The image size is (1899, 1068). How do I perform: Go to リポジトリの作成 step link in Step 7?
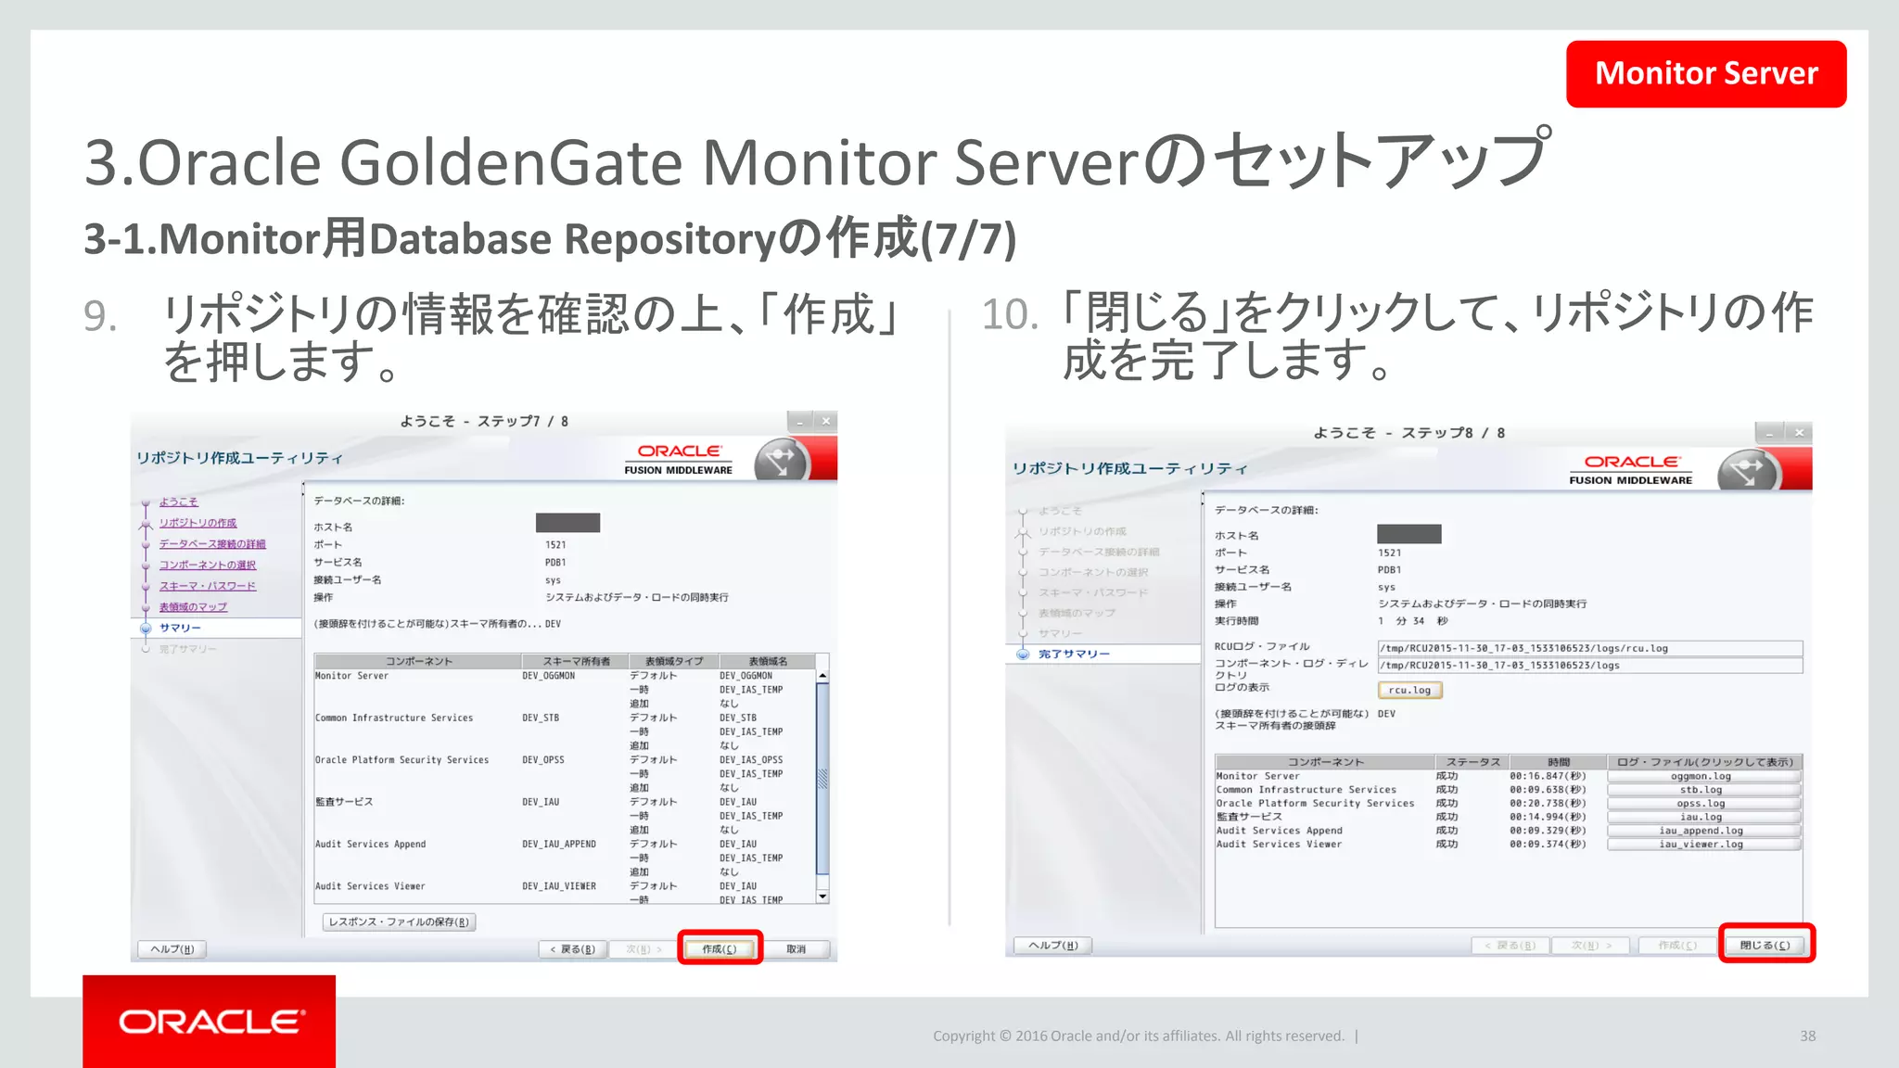pyautogui.click(x=198, y=523)
